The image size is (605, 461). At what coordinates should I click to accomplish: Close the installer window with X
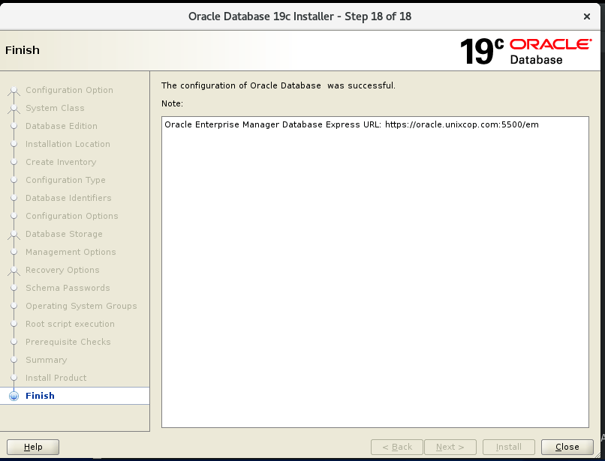click(586, 16)
